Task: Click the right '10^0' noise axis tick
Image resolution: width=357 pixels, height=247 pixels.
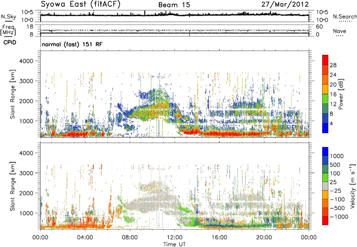Action: click(322, 20)
